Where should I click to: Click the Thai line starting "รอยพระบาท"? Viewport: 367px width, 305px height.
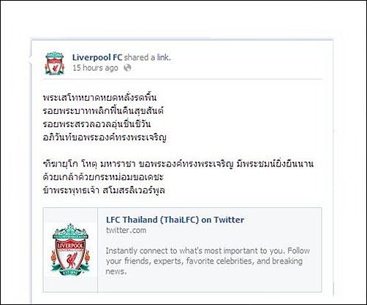[x=103, y=111]
